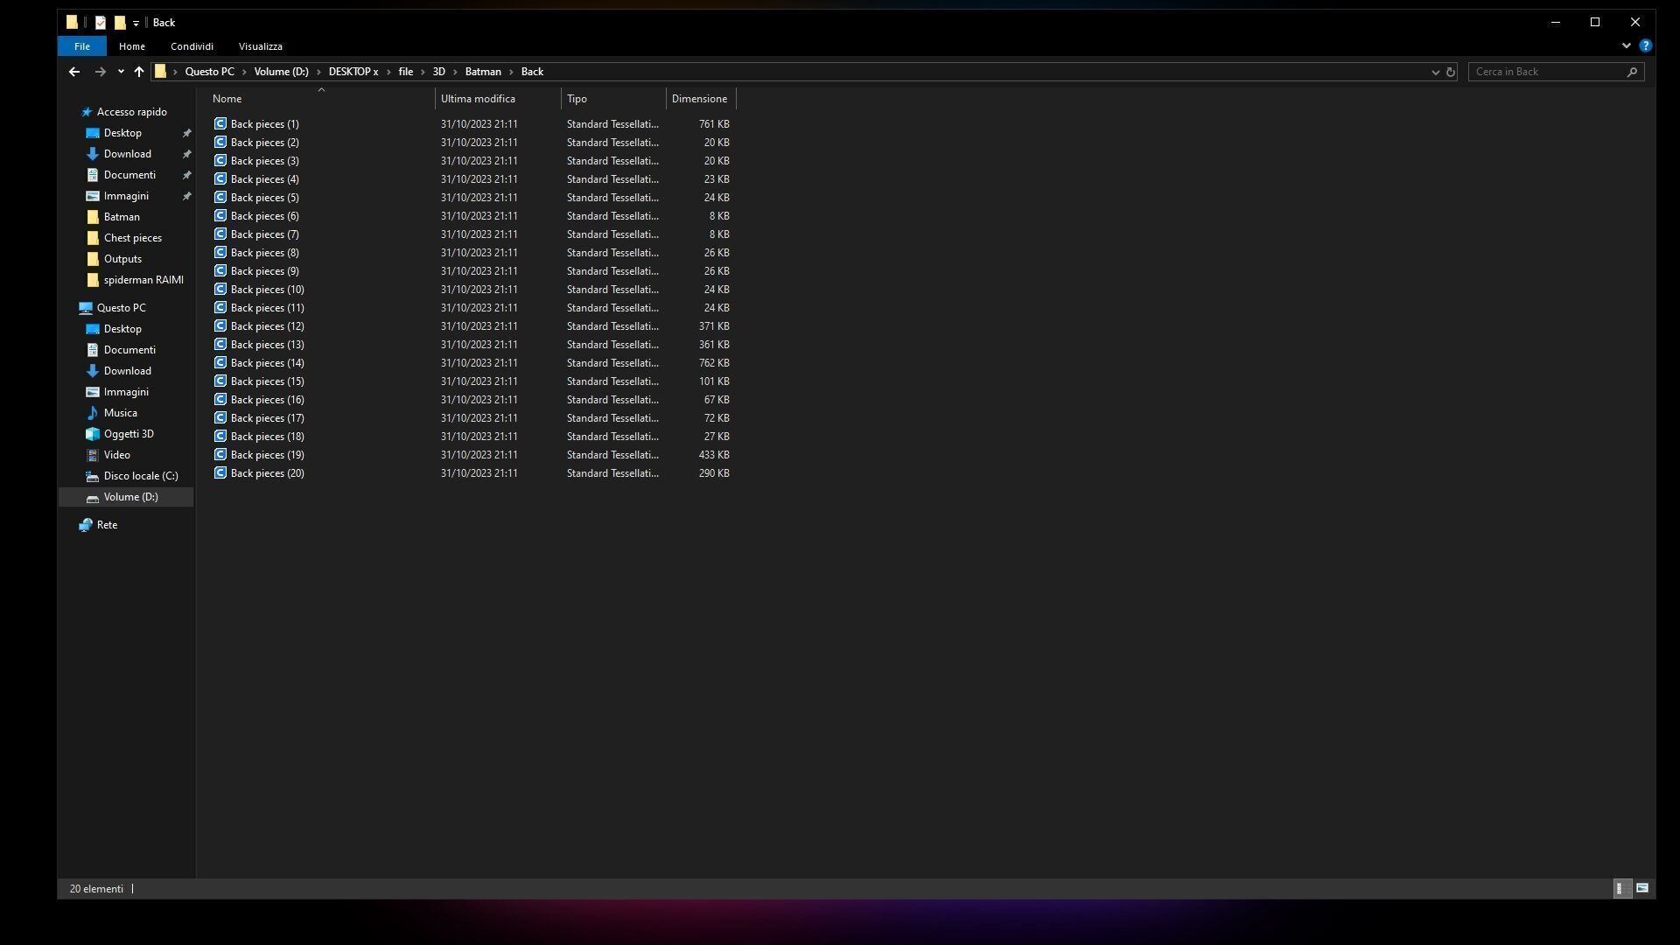Image resolution: width=1680 pixels, height=945 pixels.
Task: Select the Musica sidebar folder
Action: point(120,413)
